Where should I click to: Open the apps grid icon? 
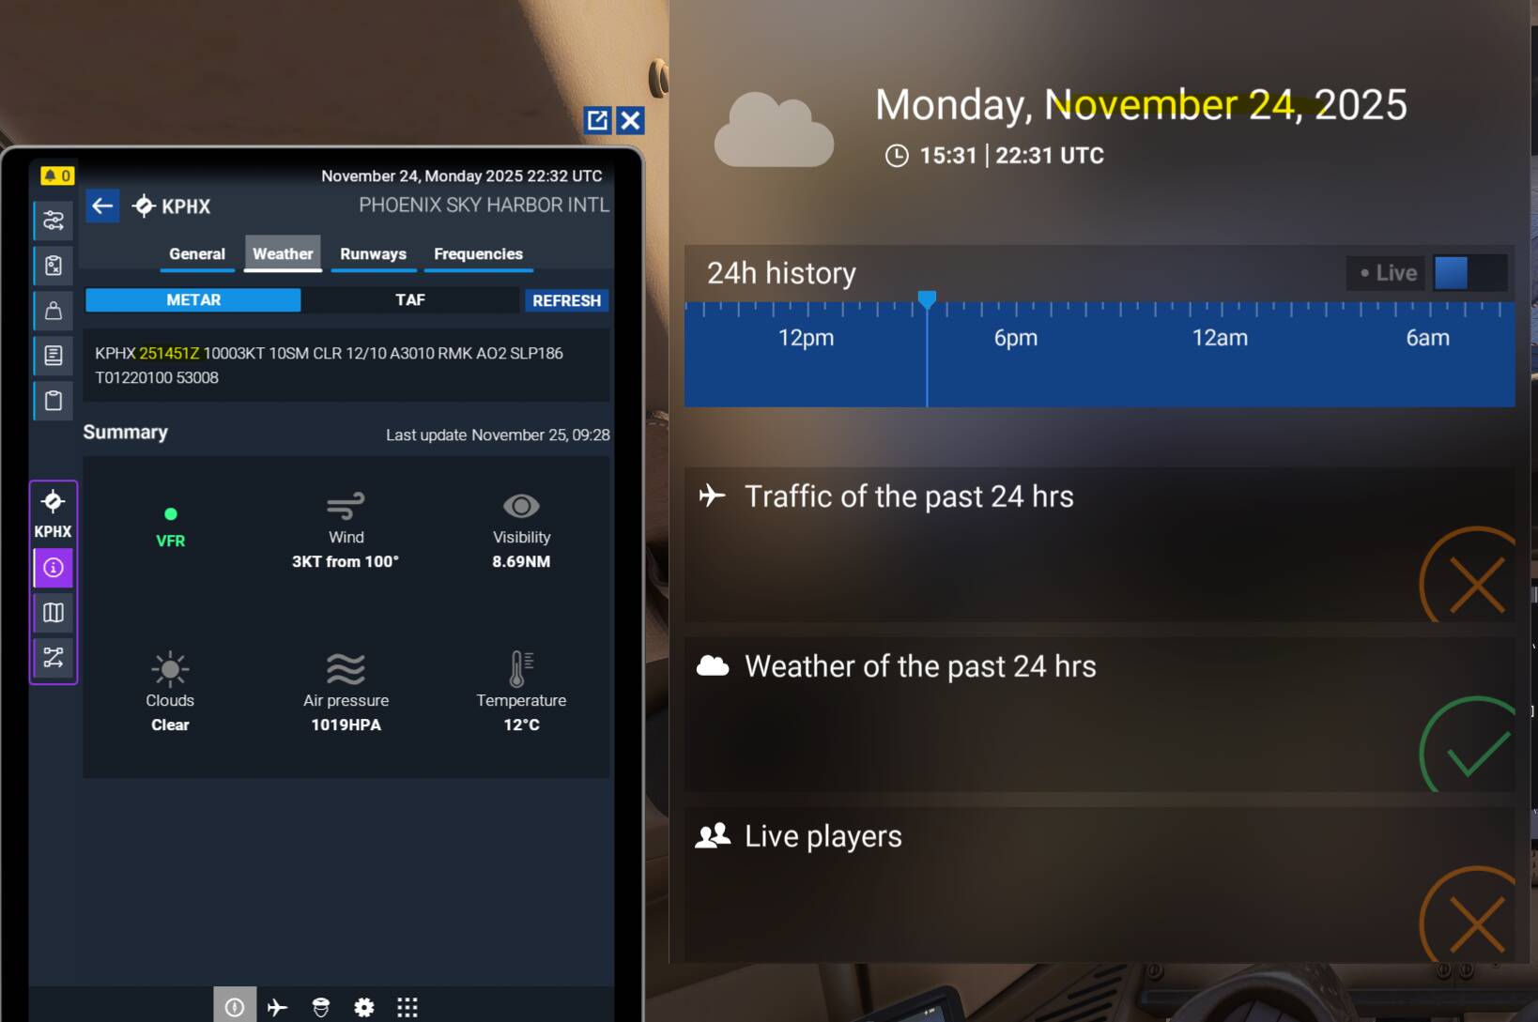click(x=408, y=1007)
